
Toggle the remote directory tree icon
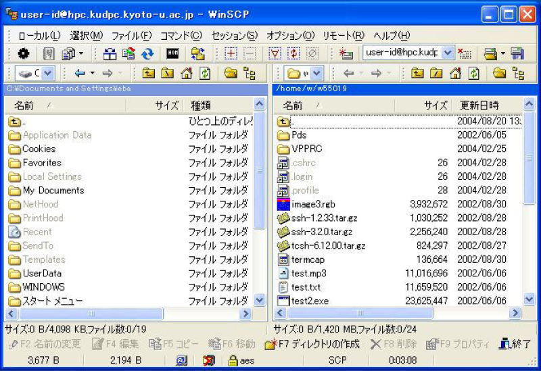pyautogui.click(x=518, y=73)
